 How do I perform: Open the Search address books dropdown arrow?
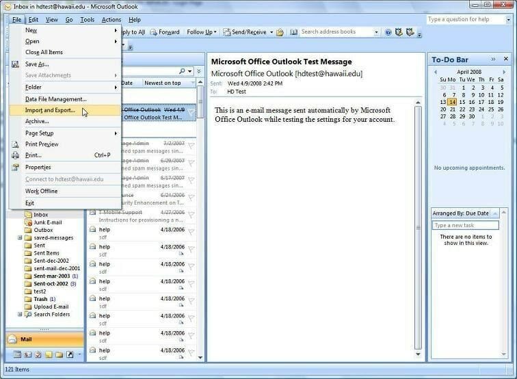coord(376,32)
